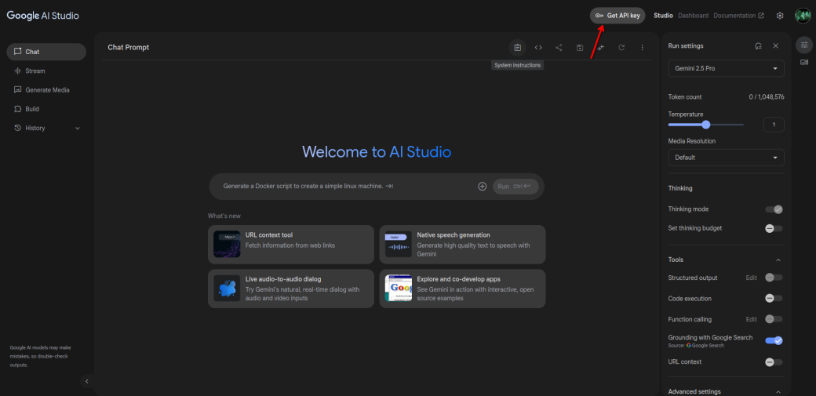Click the external link icon beside Documentation
The height and width of the screenshot is (396, 816).
point(761,16)
